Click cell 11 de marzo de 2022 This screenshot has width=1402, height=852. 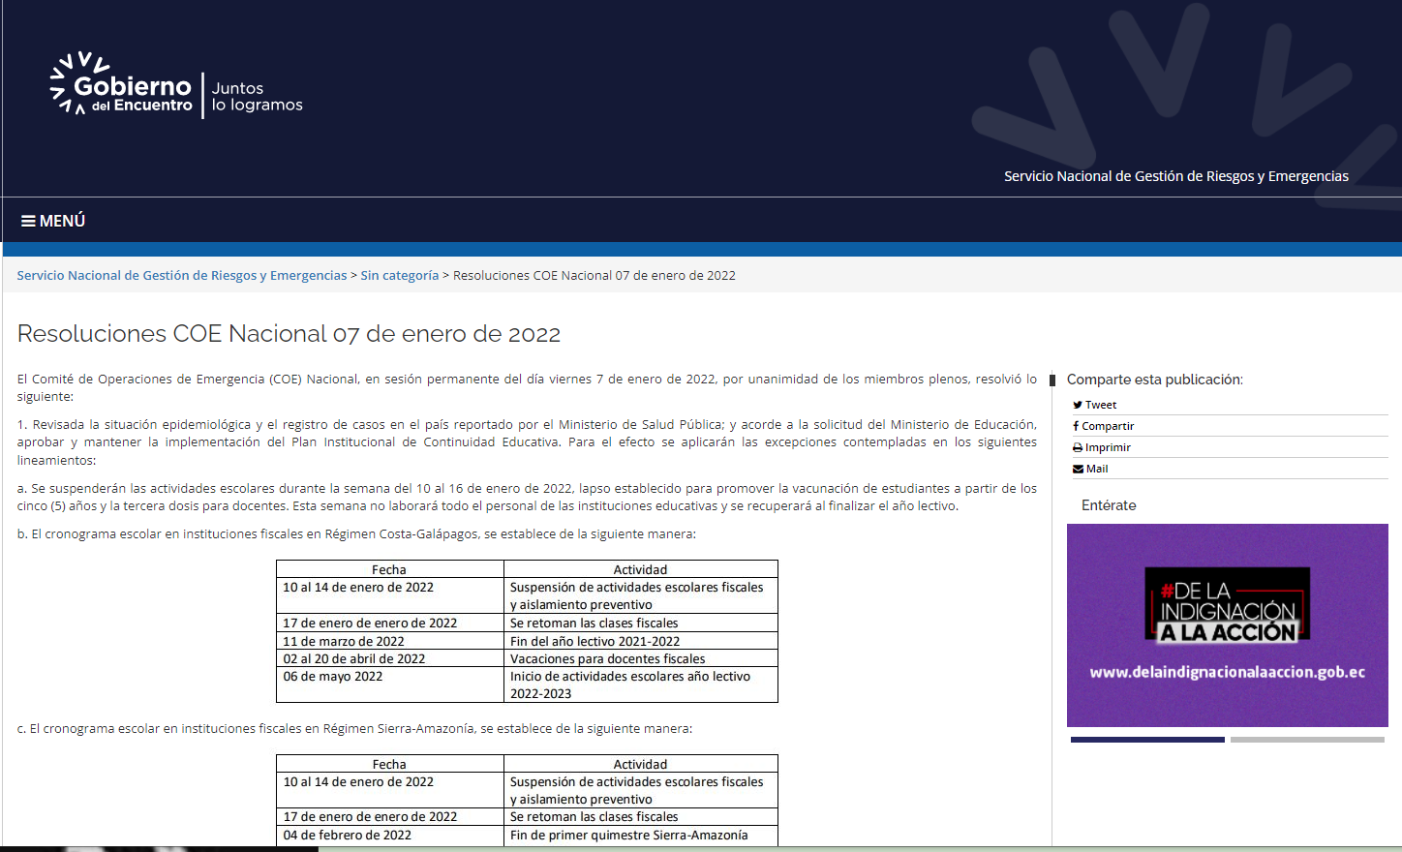point(390,641)
